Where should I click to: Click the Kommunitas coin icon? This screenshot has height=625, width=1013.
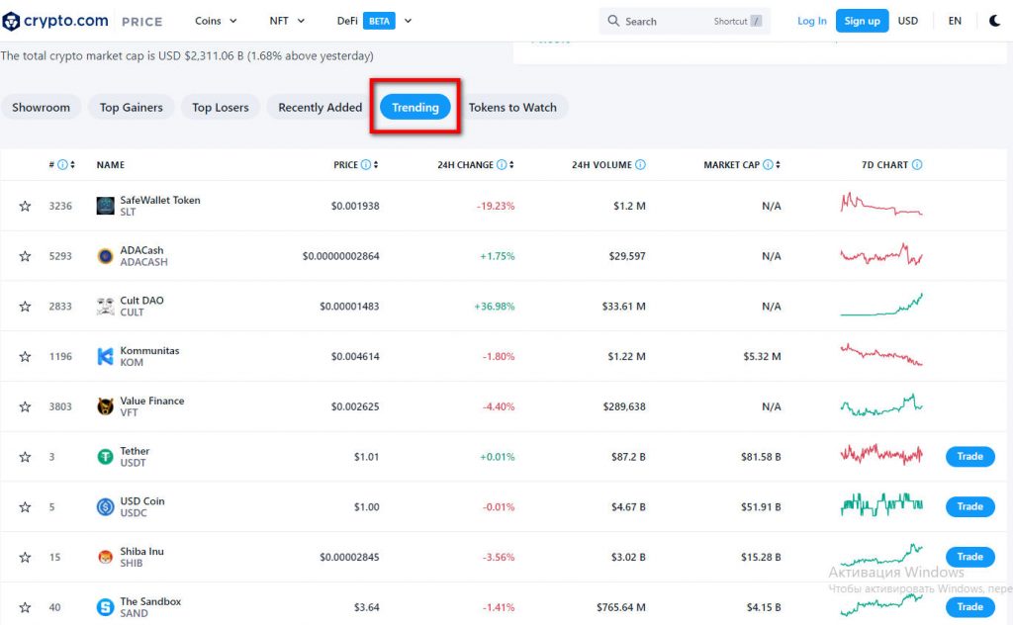pos(105,356)
